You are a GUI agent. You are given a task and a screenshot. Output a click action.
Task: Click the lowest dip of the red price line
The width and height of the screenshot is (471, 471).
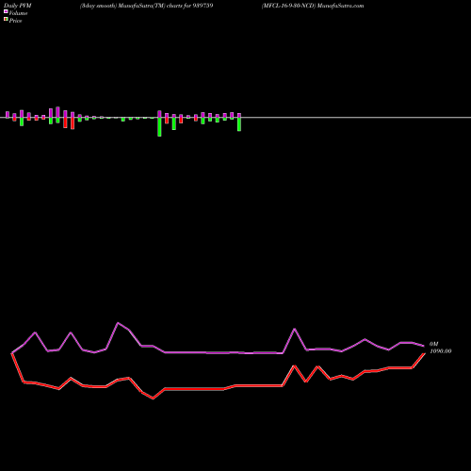tap(153, 398)
